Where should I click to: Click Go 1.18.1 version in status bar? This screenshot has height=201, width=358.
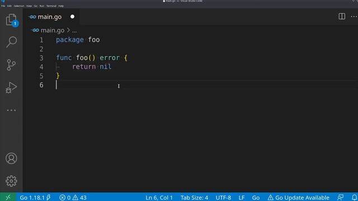pos(35,198)
